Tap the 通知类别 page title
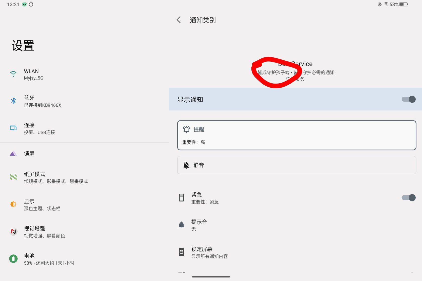Viewport: 422px width, 281px height. pos(203,20)
